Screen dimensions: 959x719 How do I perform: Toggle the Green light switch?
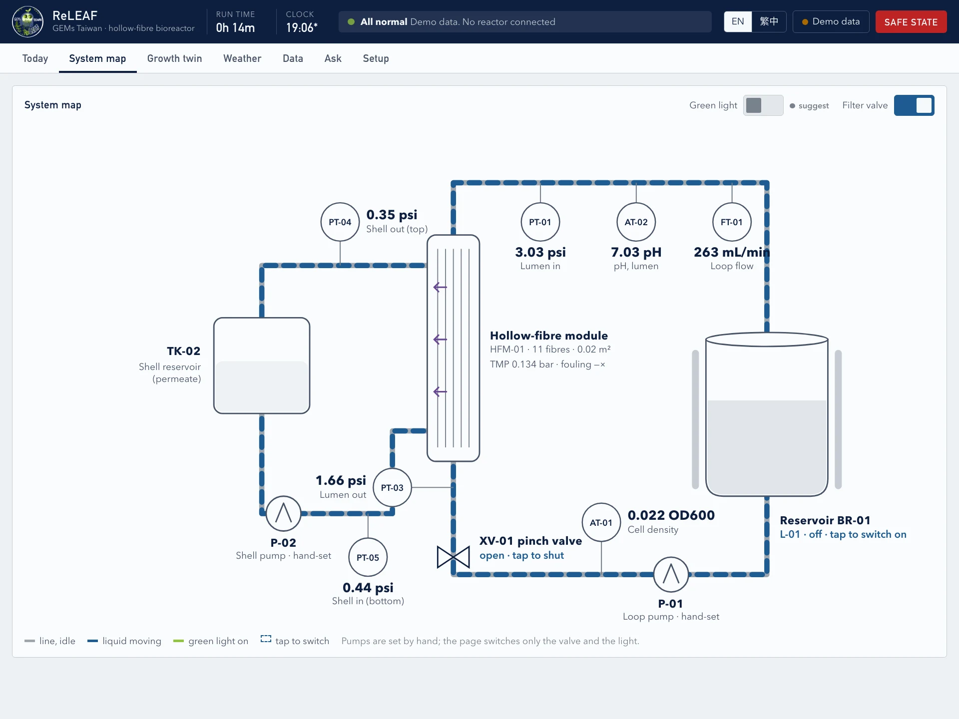[x=763, y=105]
